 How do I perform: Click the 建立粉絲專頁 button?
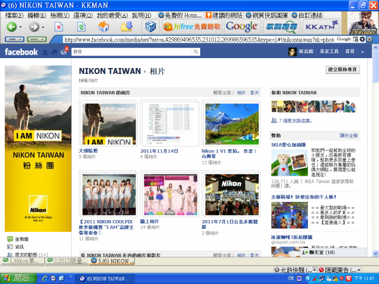342,70
